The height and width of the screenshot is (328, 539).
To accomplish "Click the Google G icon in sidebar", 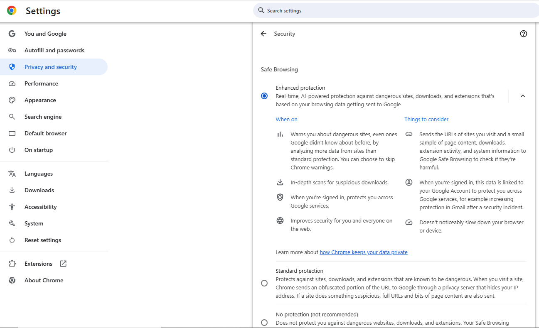I will click(x=12, y=34).
